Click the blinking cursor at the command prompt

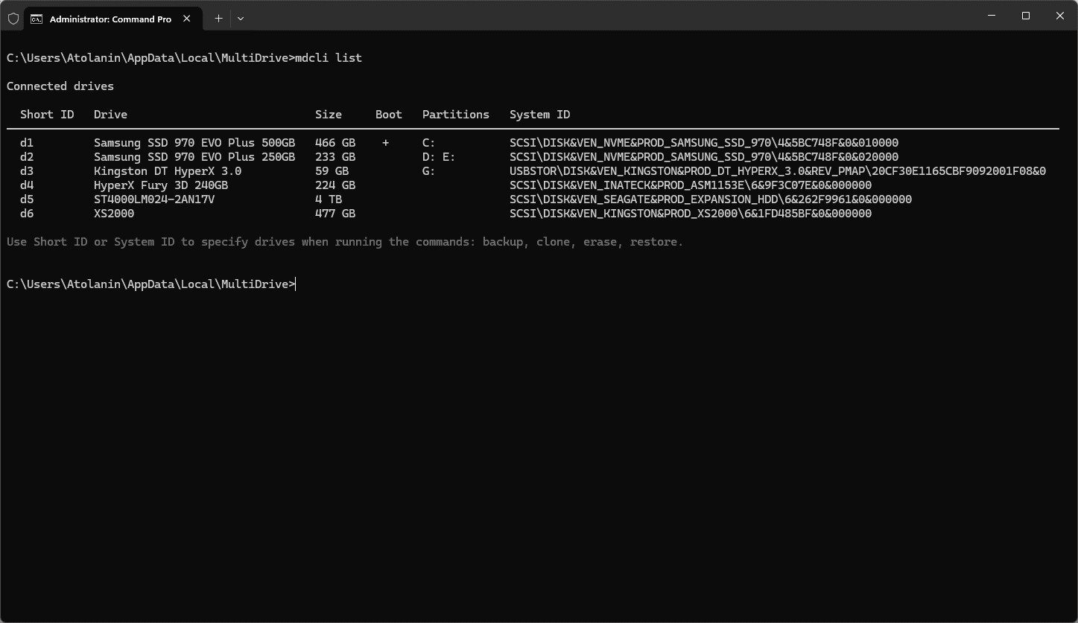coord(295,284)
